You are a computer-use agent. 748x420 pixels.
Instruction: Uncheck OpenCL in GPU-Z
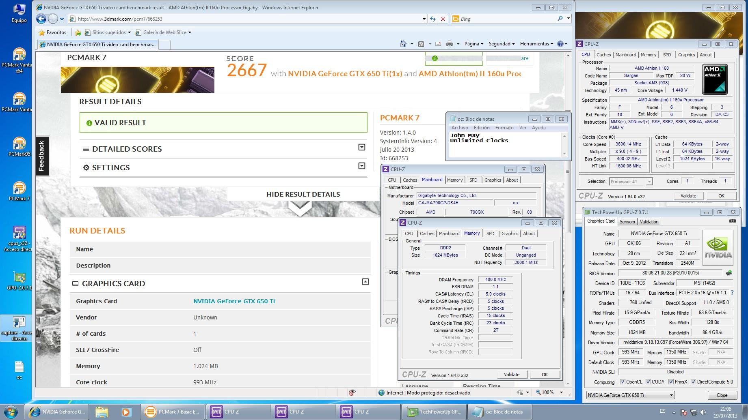click(623, 382)
